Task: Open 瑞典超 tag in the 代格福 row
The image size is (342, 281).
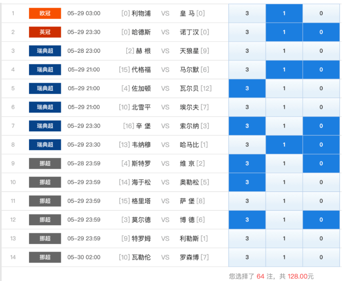Action: coord(45,69)
